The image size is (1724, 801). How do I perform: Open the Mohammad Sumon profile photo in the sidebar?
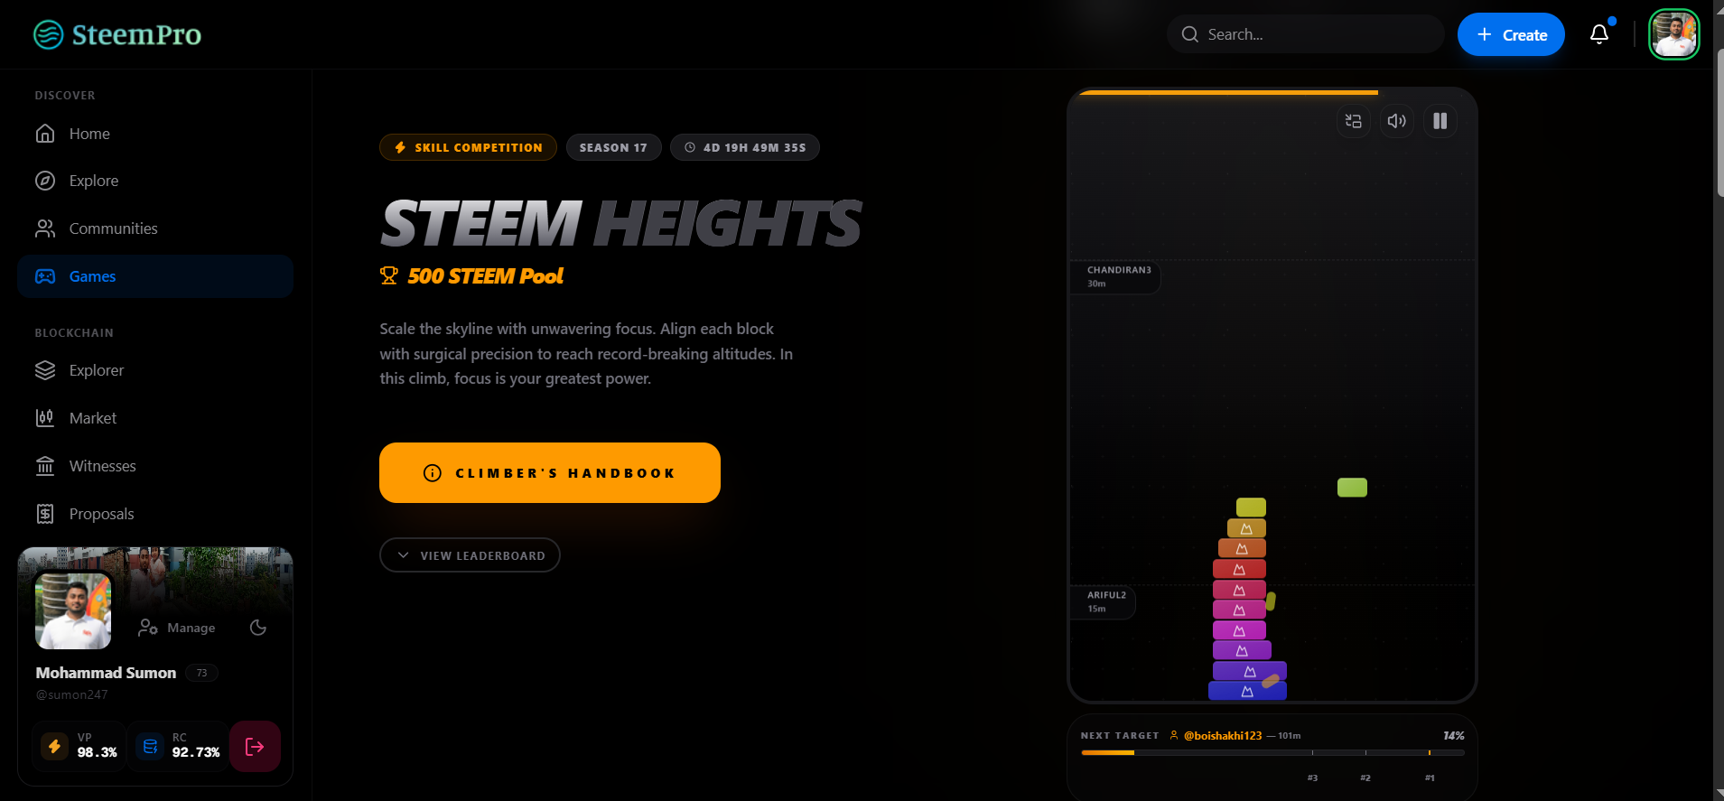pos(73,610)
